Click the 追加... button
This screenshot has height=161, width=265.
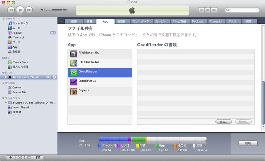coord(224,122)
